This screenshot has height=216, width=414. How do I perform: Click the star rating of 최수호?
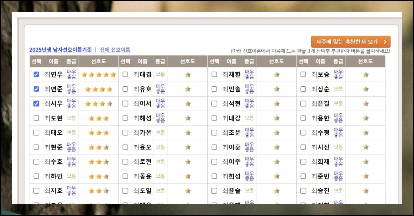(99, 162)
